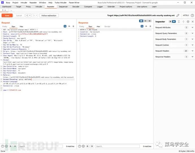Switch to the Logger tab
The height and width of the screenshot is (153, 195).
click(x=100, y=7)
